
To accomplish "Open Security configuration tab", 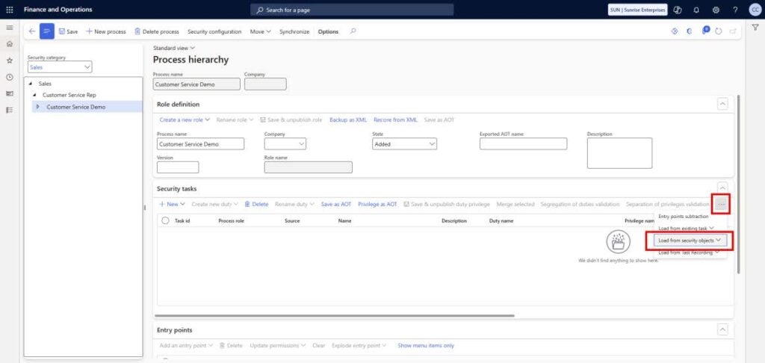I will [214, 31].
